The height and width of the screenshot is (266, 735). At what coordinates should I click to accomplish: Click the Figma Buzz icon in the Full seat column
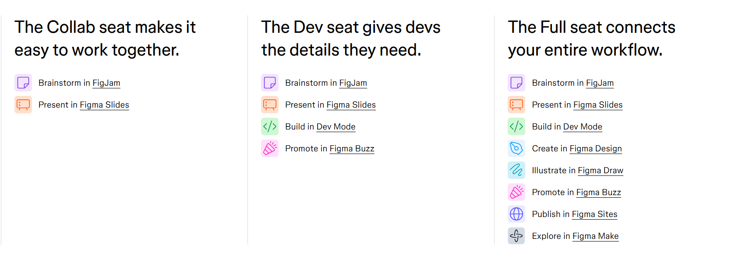point(516,192)
